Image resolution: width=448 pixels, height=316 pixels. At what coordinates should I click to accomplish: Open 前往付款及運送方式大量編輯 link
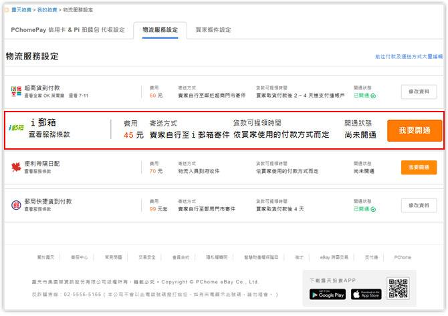(x=408, y=57)
